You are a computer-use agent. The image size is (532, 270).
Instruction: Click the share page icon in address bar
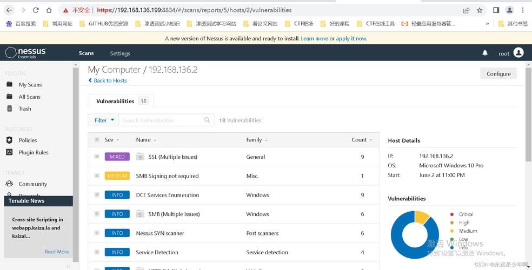(x=467, y=10)
